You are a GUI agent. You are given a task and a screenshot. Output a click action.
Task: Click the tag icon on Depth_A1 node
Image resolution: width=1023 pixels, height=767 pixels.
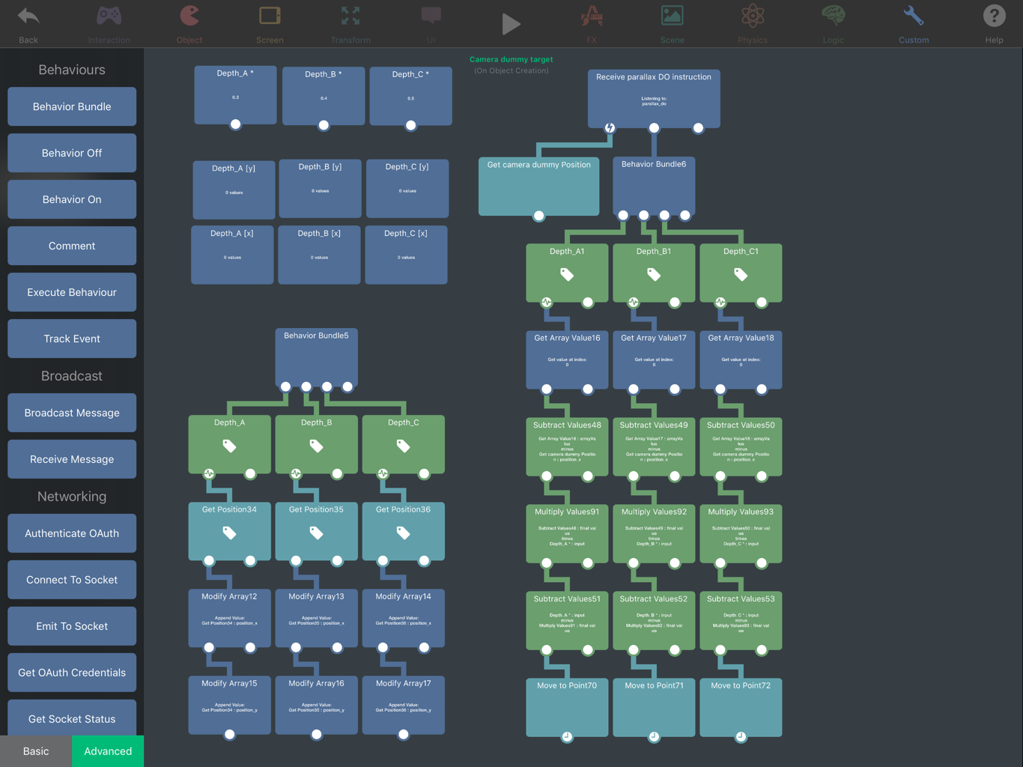pyautogui.click(x=567, y=275)
